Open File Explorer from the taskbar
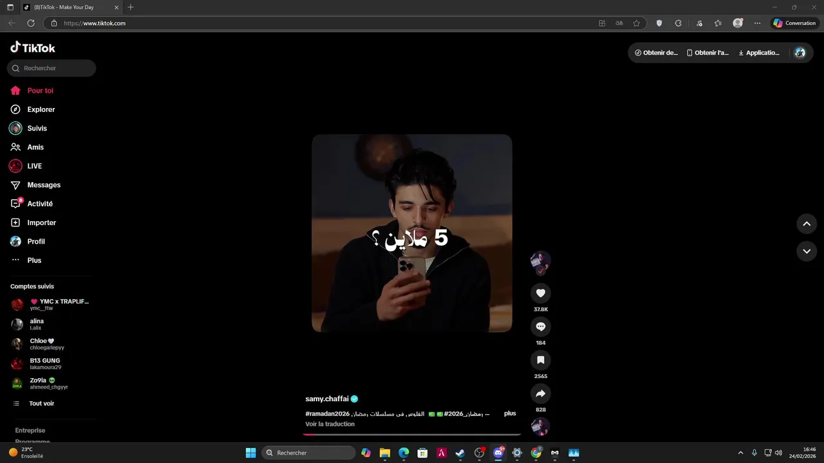The height and width of the screenshot is (463, 824). [385, 453]
